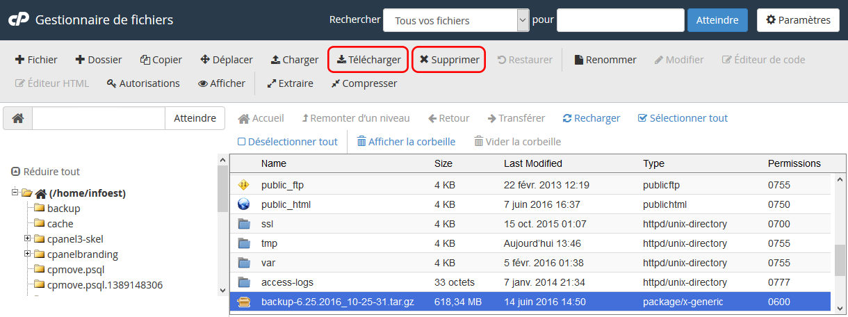Open the Paramètres settings button
Image resolution: width=848 pixels, height=317 pixels.
[x=798, y=20]
